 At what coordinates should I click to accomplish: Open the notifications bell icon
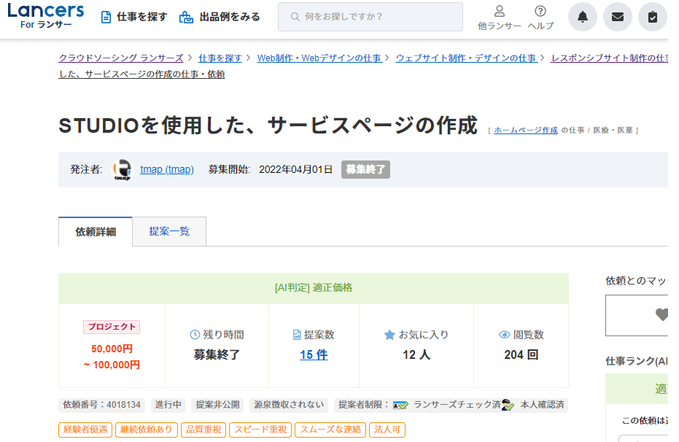pos(582,17)
